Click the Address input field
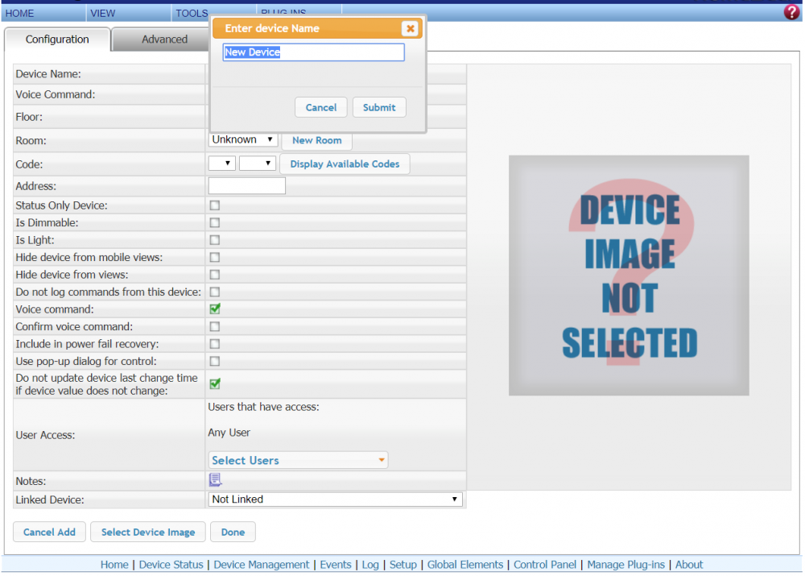The width and height of the screenshot is (805, 576). tap(246, 186)
